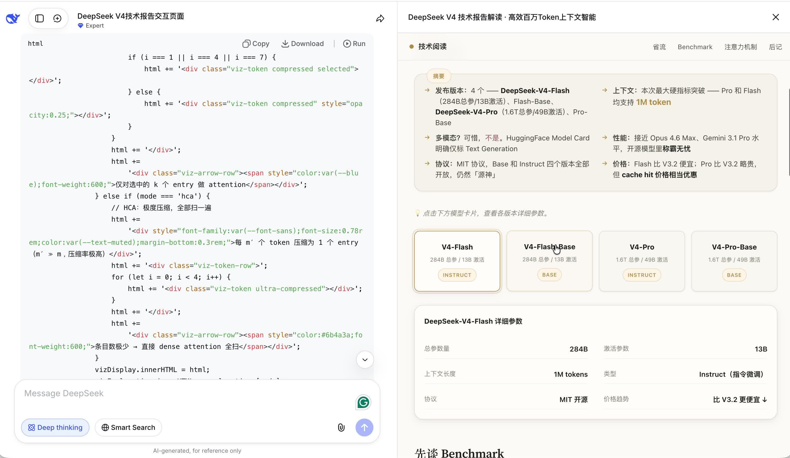
Task: Go to Benchmark nav section
Action: point(695,47)
